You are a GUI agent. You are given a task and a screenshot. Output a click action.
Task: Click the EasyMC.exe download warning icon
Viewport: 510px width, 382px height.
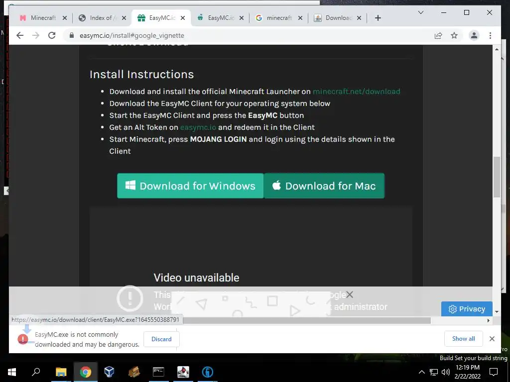click(x=23, y=339)
